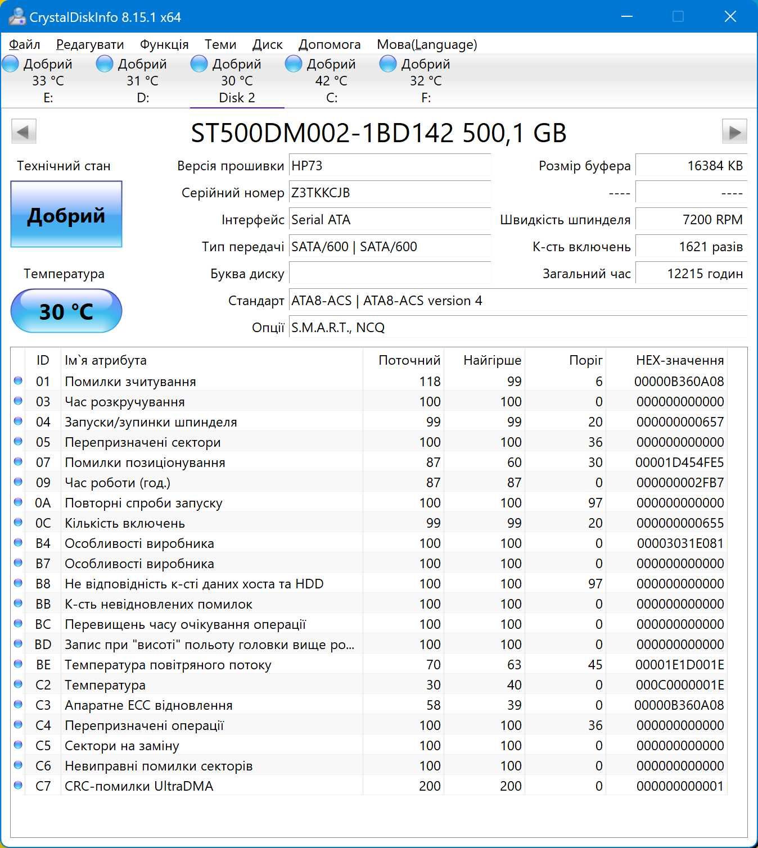
Task: Click the disk E: 33 °C tab
Action: (x=48, y=80)
